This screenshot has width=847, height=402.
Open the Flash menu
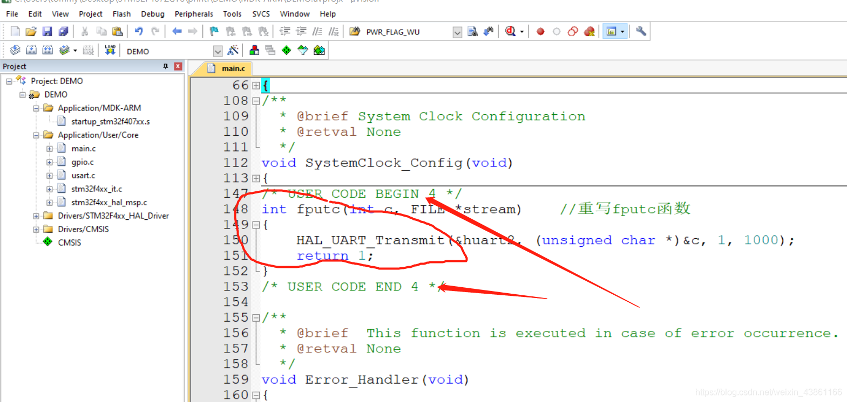pos(121,14)
